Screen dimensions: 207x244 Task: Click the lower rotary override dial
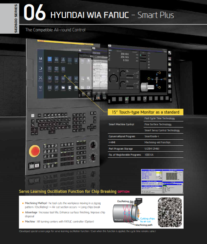pyautogui.click(x=93, y=157)
